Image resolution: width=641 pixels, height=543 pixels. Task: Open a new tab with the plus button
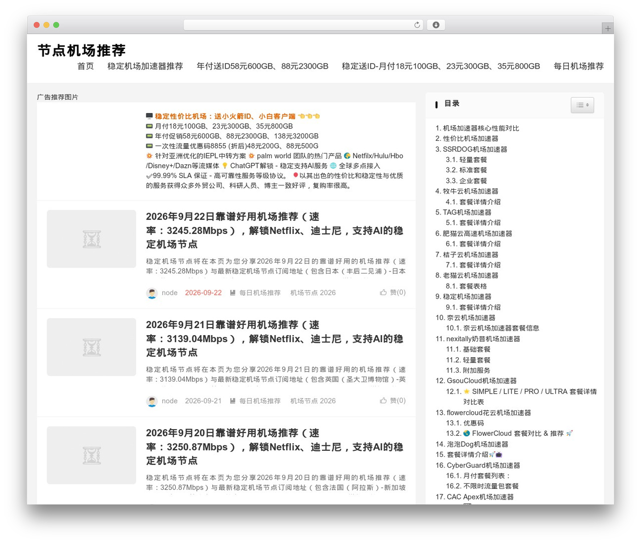point(607,29)
